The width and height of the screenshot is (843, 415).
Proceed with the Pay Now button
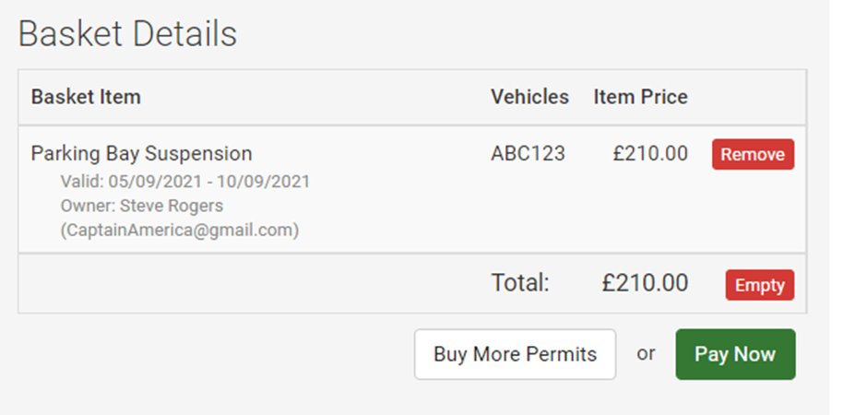735,354
